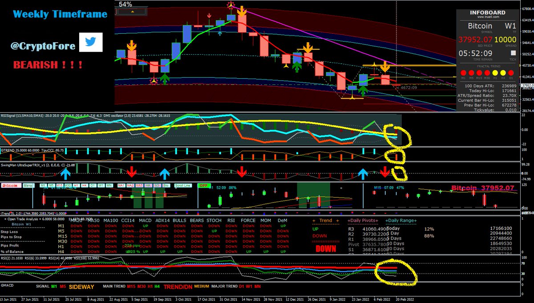Click the red TREND/DN label
Screen dimensions: 534x303
click(179, 287)
